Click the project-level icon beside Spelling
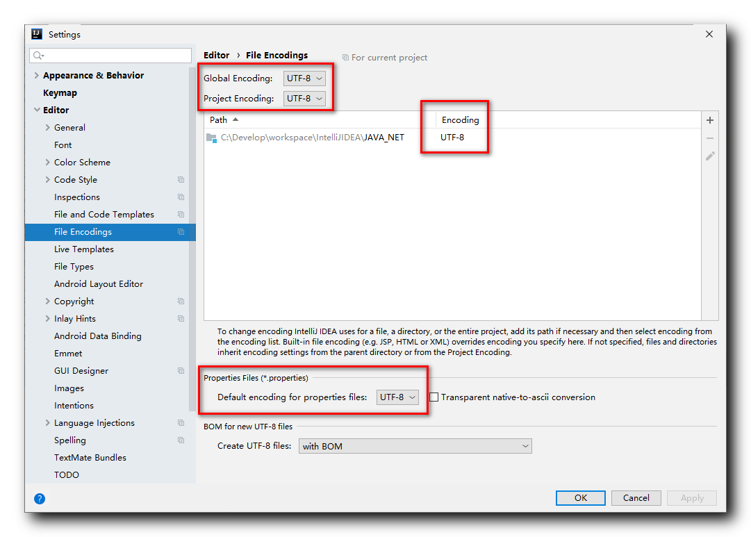The width and height of the screenshot is (751, 537). [181, 440]
